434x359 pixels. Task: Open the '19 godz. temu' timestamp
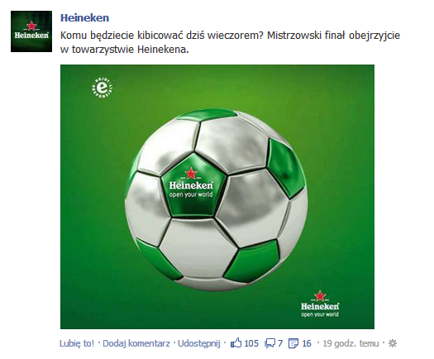click(x=351, y=343)
